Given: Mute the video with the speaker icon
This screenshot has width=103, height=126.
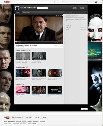Looking at the screenshot, I should 20,43.
